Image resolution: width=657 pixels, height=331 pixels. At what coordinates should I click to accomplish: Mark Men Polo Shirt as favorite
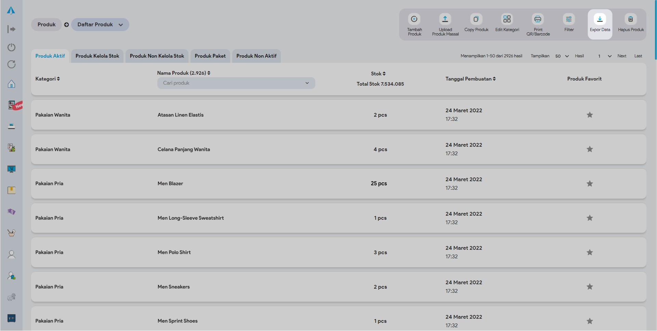click(590, 253)
